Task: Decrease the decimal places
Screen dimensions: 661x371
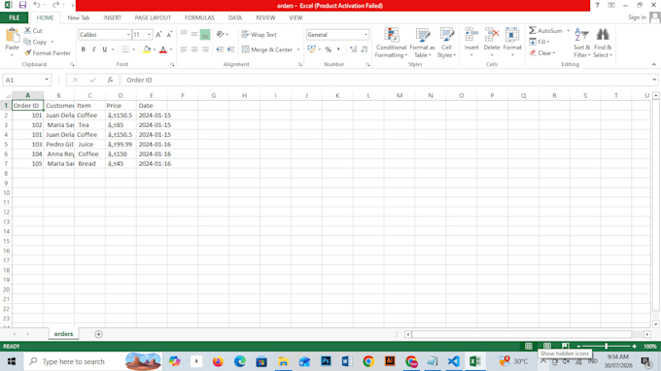Action: click(365, 50)
